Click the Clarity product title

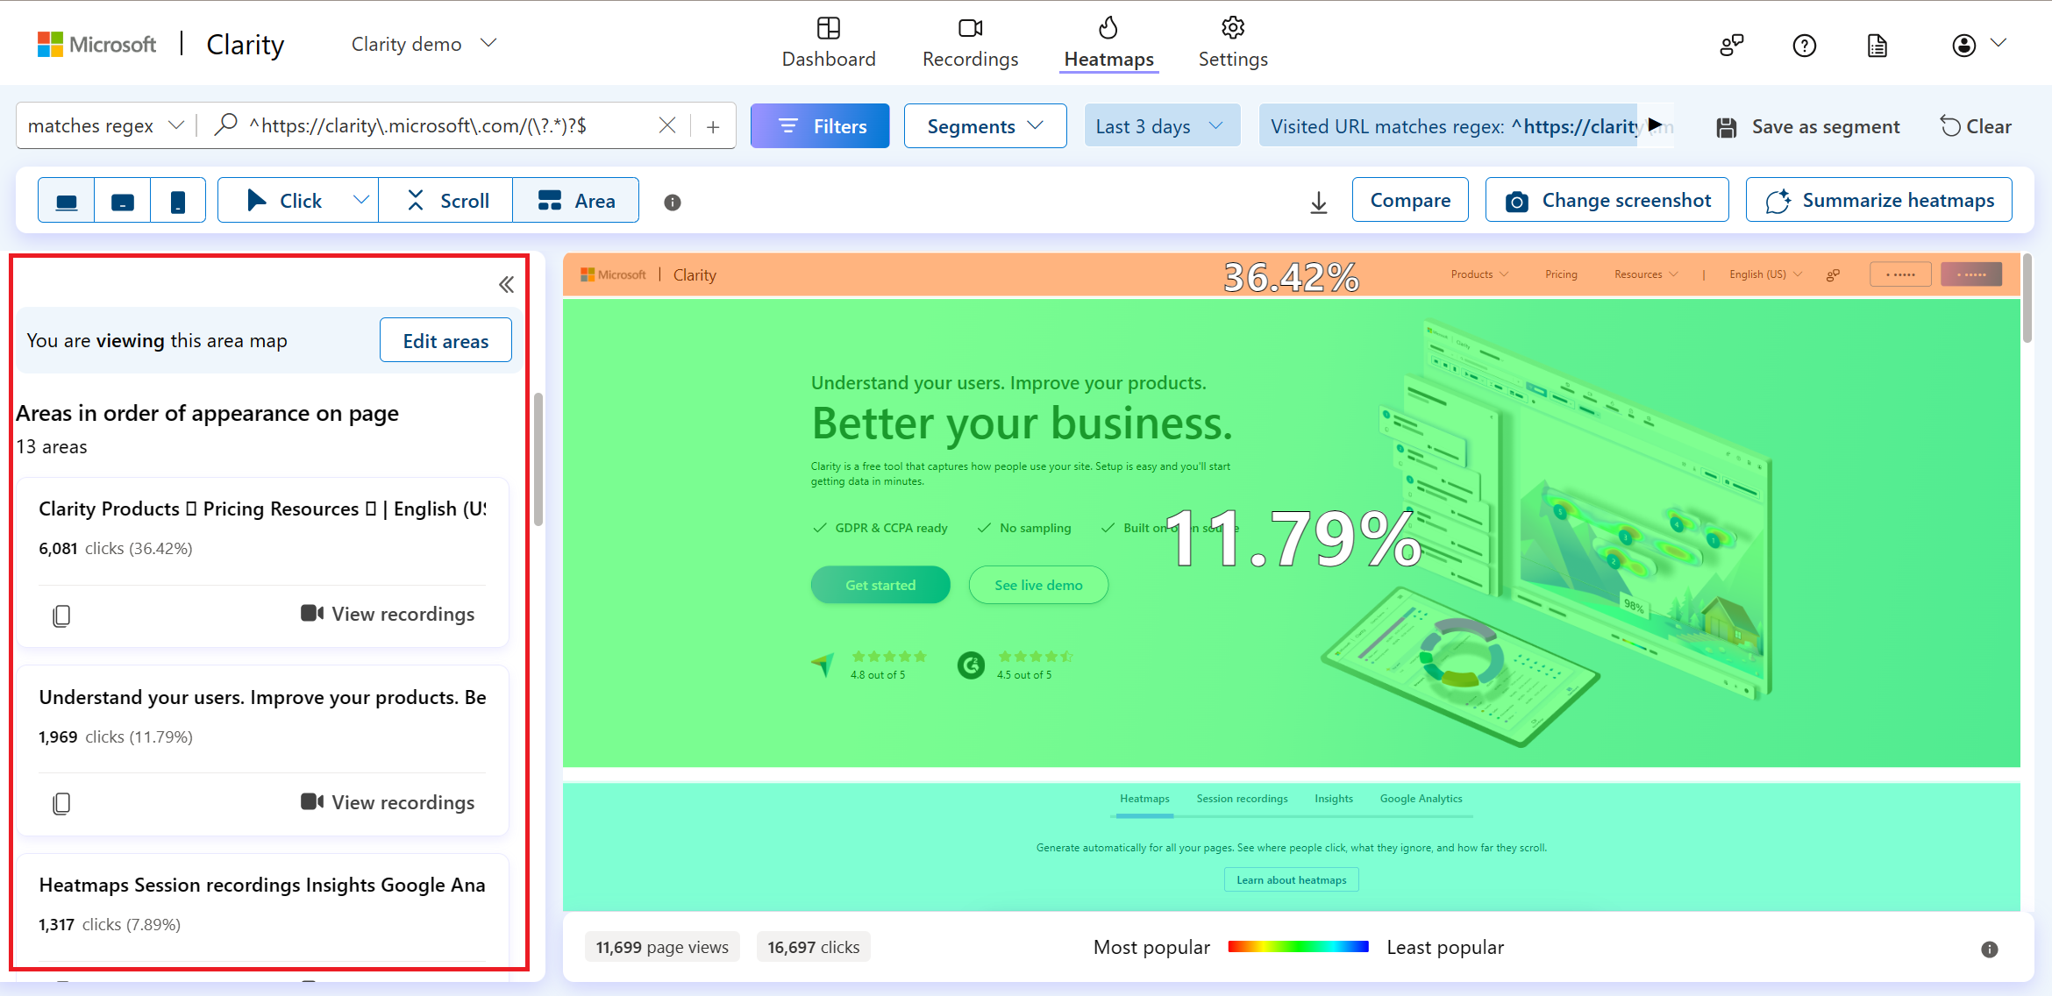point(246,44)
